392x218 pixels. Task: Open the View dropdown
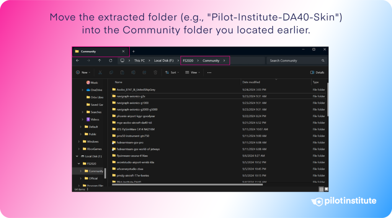[193, 72]
